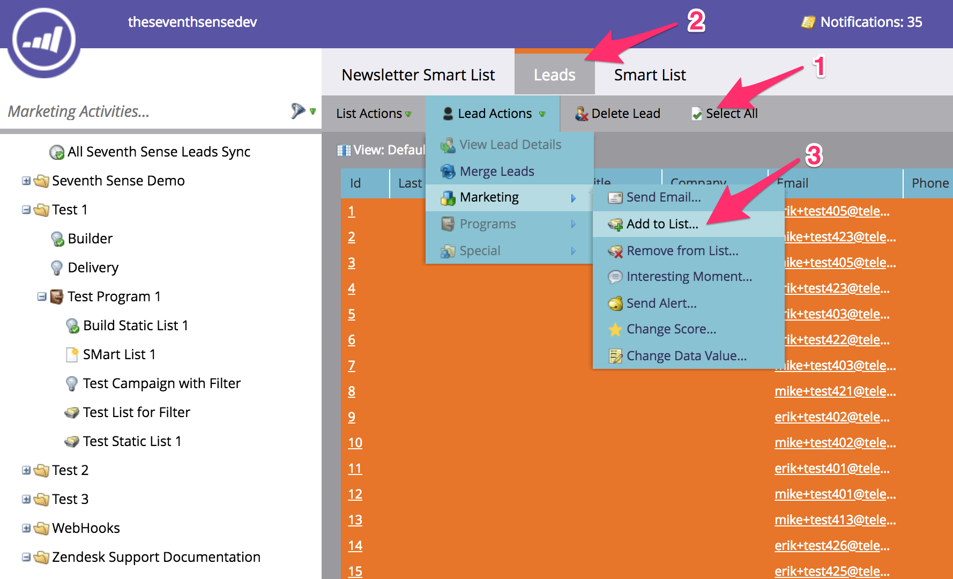
Task: Open the mike+test421@tele... email link
Action: coord(835,391)
